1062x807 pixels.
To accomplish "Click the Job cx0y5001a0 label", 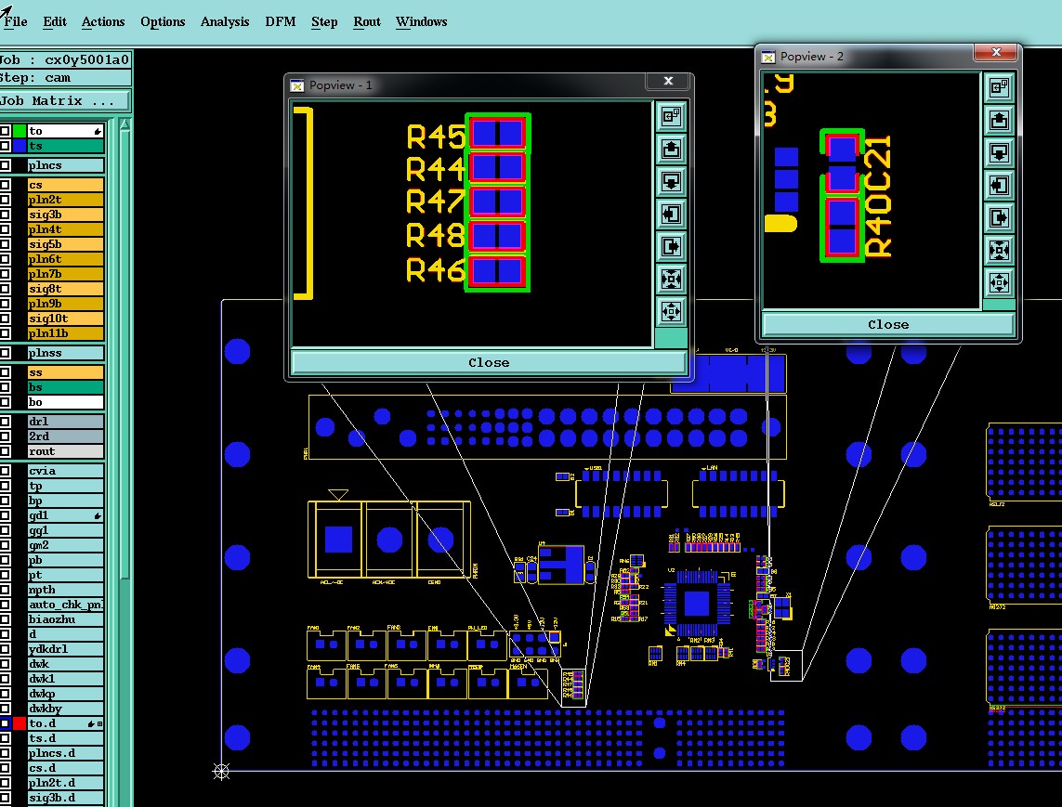I will [65, 59].
